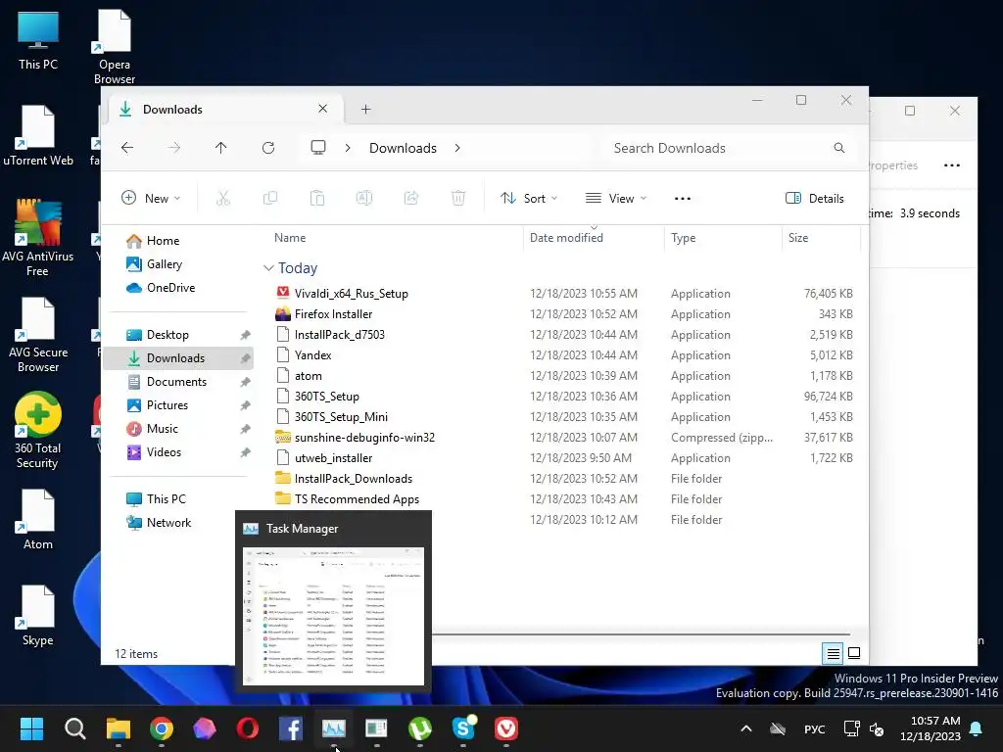Open Documents in navigation pane
1003x752 pixels.
point(167,382)
